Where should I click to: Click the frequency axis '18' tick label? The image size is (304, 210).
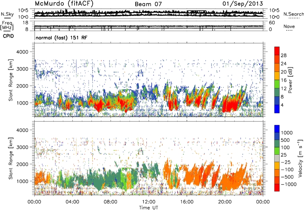pos(25,23)
